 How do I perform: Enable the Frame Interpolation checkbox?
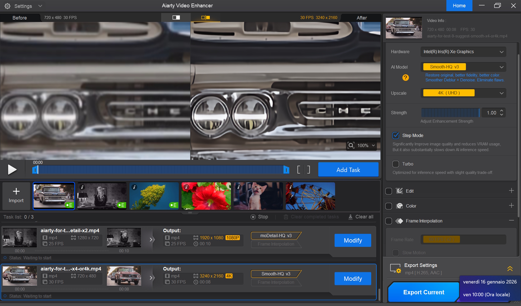pyautogui.click(x=389, y=221)
